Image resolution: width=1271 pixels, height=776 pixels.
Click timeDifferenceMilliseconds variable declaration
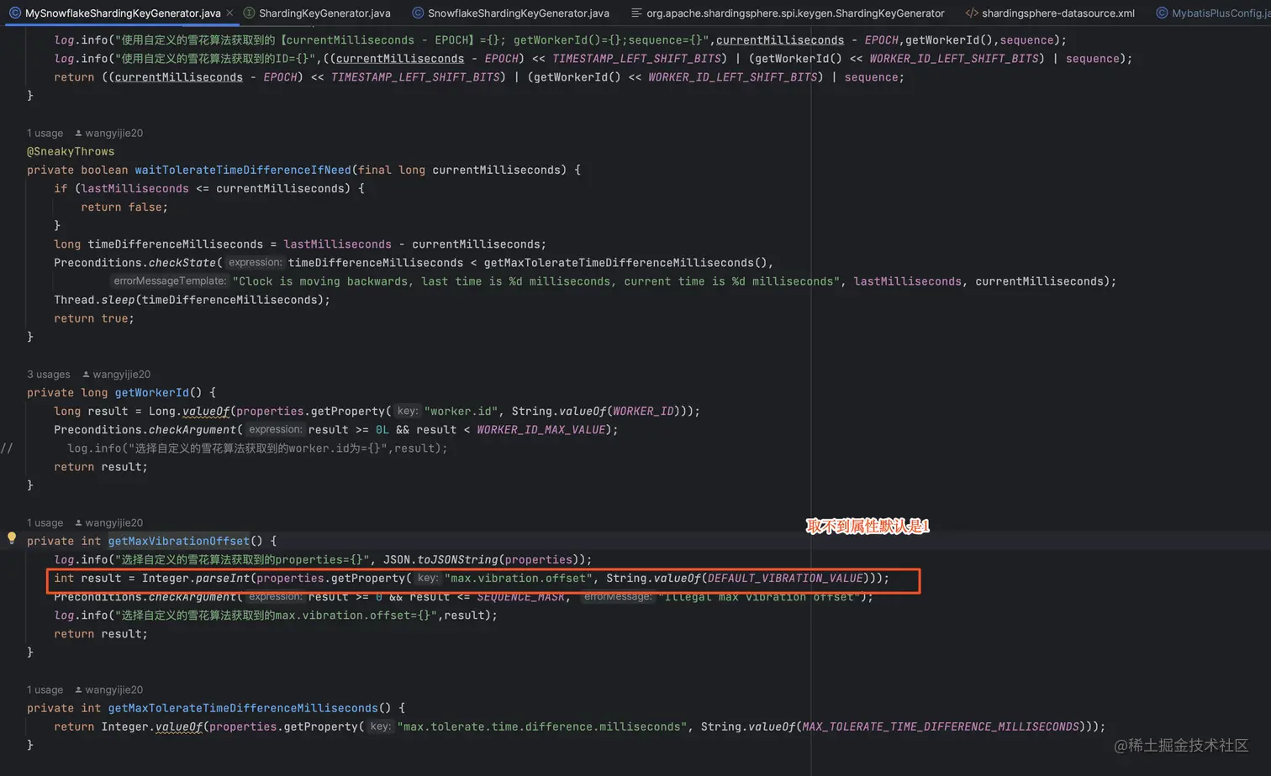176,244
